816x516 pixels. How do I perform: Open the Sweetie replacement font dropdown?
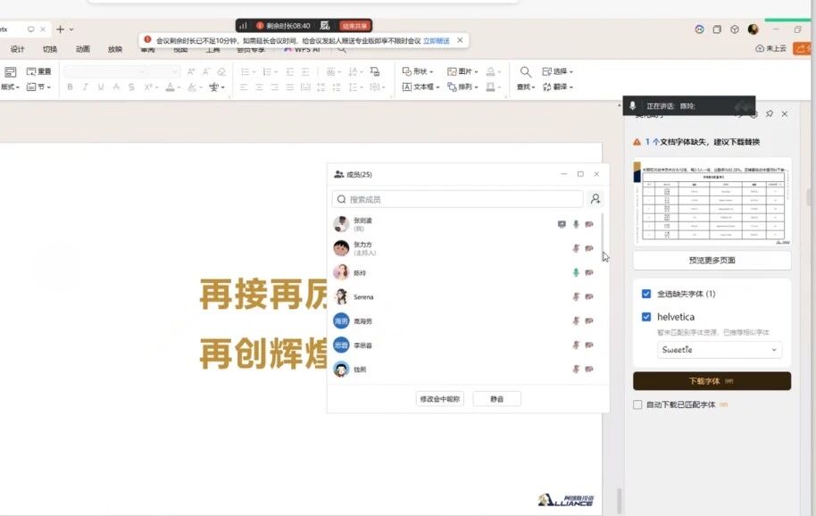[720, 350]
